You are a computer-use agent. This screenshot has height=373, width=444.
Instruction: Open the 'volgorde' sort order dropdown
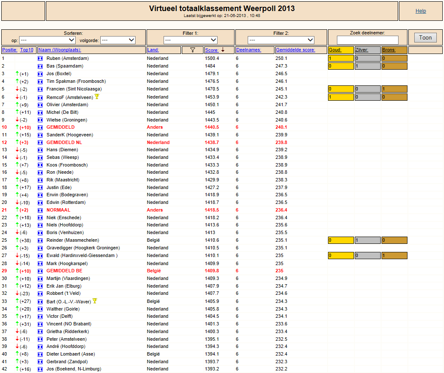[x=118, y=40]
